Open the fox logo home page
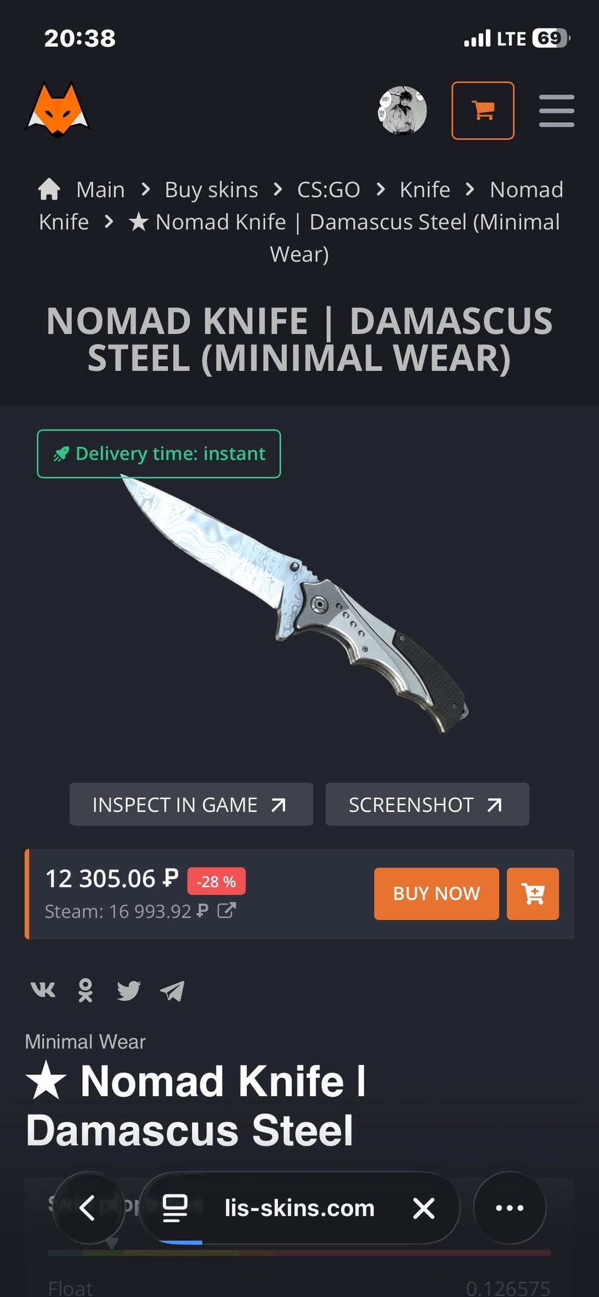Viewport: 599px width, 1297px height. [x=58, y=109]
